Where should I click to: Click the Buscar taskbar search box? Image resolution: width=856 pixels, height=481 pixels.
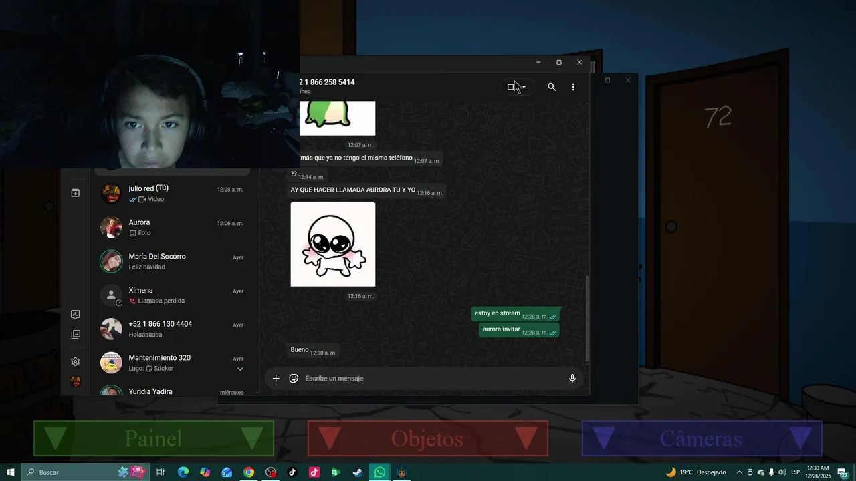pyautogui.click(x=85, y=472)
